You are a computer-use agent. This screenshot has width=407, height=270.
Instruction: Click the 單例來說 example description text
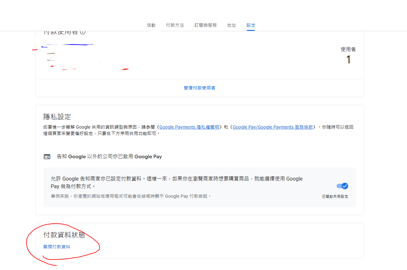131,196
